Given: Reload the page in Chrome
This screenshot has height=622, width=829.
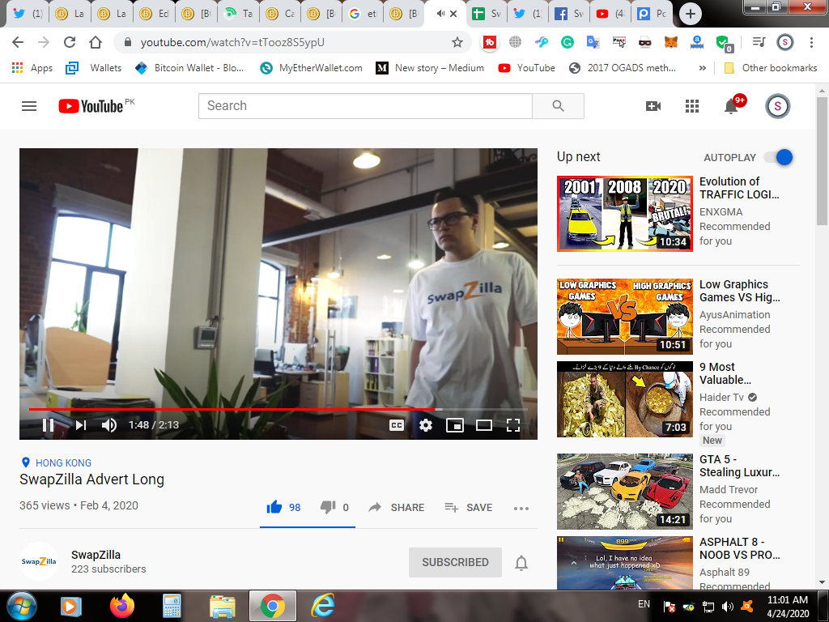Looking at the screenshot, I should 70,42.
